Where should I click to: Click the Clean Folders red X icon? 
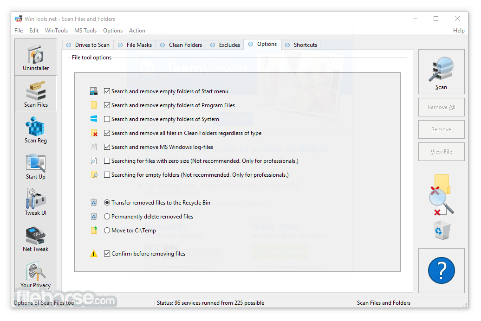(x=94, y=133)
